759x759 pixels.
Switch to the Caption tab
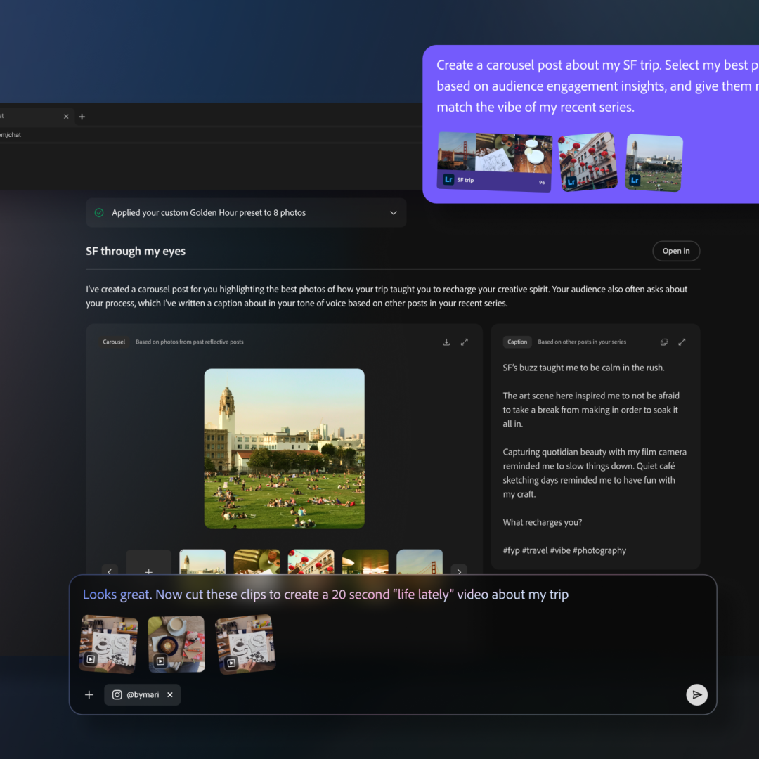517,342
